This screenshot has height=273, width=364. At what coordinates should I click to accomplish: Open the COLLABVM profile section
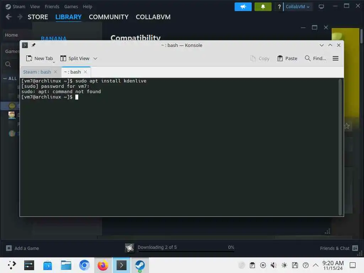(153, 17)
